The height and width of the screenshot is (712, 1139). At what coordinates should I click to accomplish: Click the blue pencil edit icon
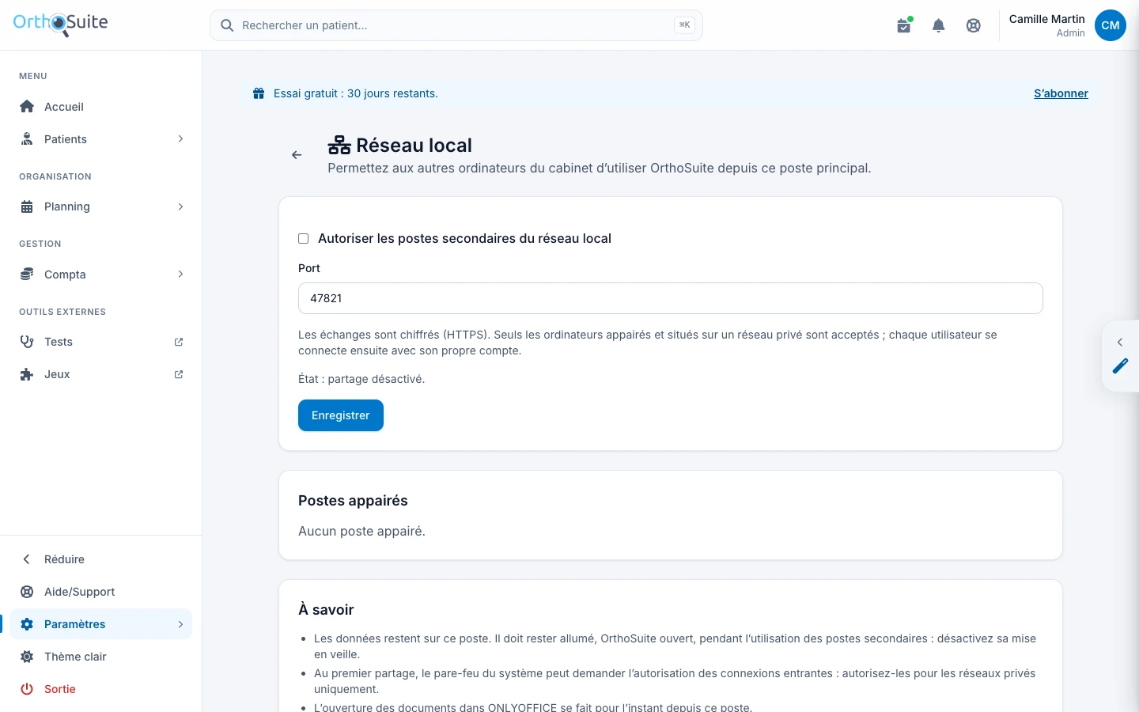coord(1120,365)
